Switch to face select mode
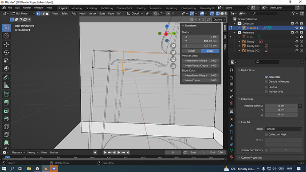Viewport: 306px width, 172px height. point(47,13)
